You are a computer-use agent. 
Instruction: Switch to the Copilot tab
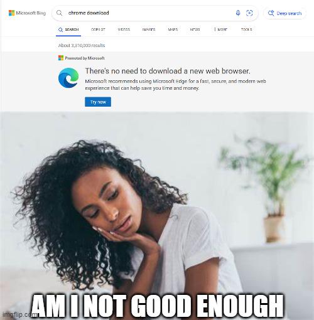point(98,29)
